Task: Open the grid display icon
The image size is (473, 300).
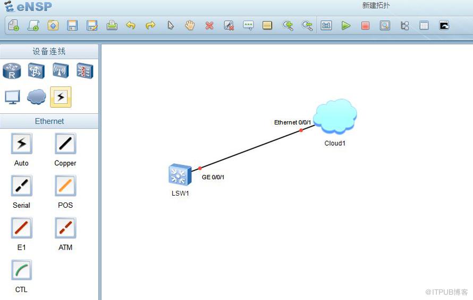Action: click(x=424, y=25)
